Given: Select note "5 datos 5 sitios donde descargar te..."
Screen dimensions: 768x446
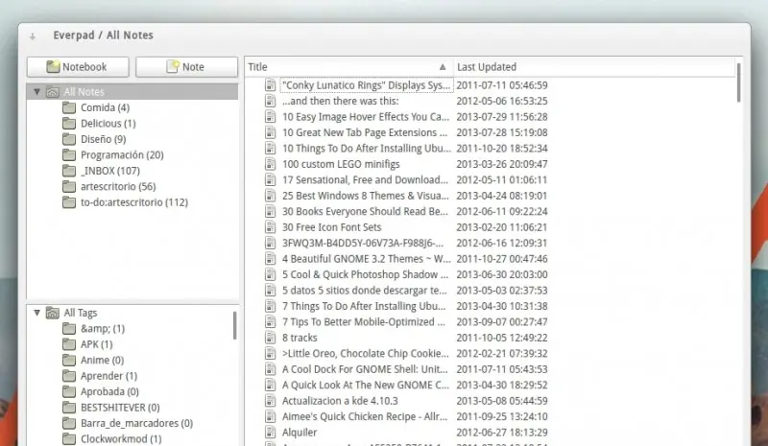Looking at the screenshot, I should tap(365, 291).
